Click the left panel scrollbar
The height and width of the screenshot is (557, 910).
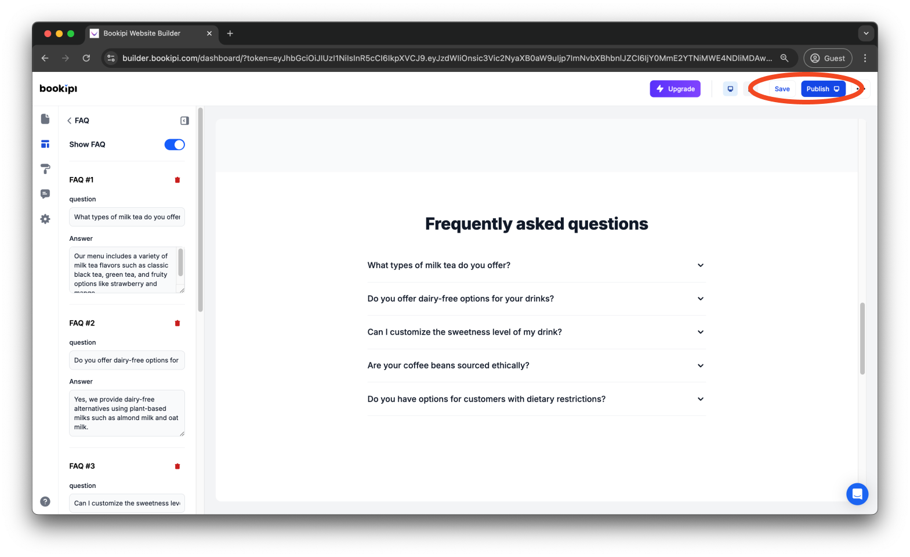coord(200,210)
